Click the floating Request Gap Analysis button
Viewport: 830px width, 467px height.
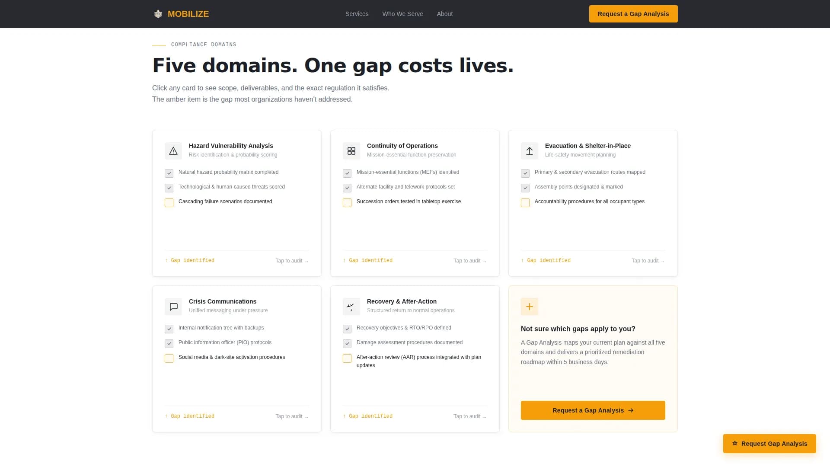[x=769, y=444]
